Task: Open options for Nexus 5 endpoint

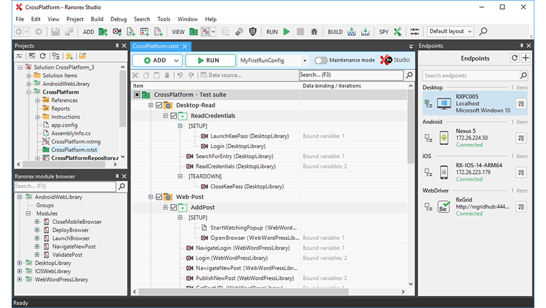Action: pos(520,137)
